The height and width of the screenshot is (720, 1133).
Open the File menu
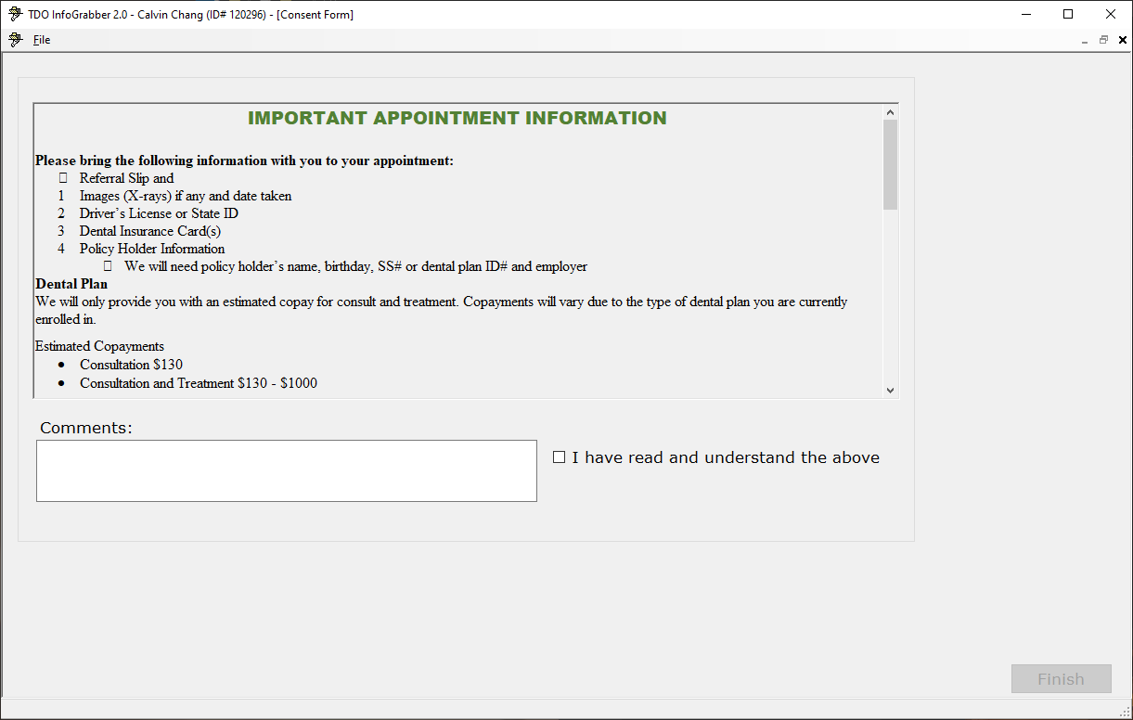(x=42, y=40)
